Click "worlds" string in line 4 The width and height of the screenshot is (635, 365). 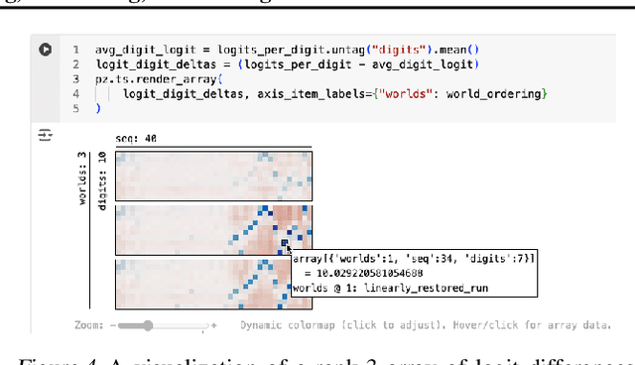pyautogui.click(x=406, y=94)
